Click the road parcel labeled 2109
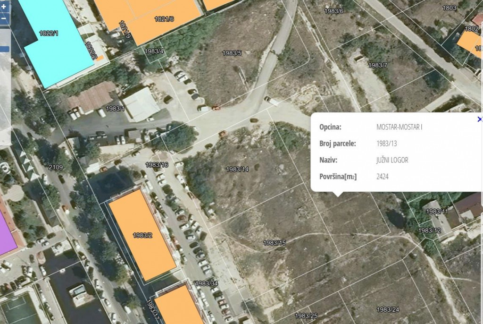 pos(56,167)
